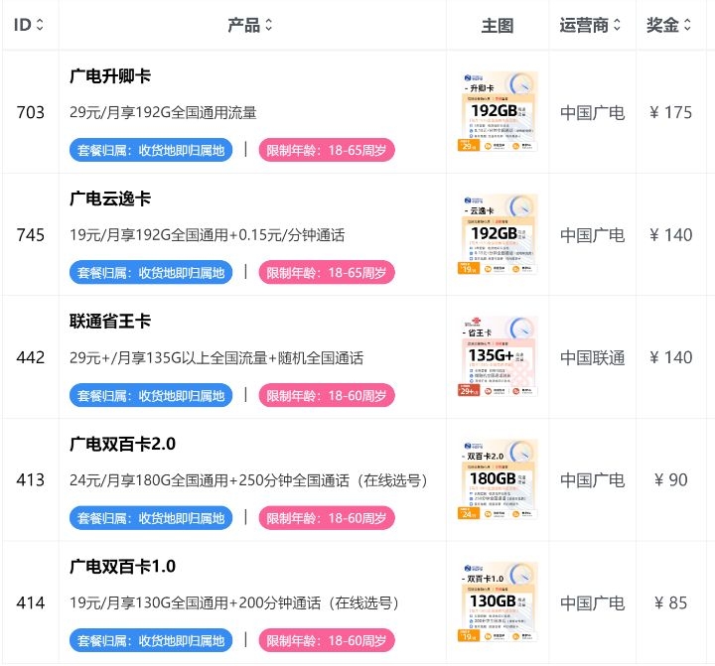Sort by 奖金 using arrow icon

tap(687, 25)
